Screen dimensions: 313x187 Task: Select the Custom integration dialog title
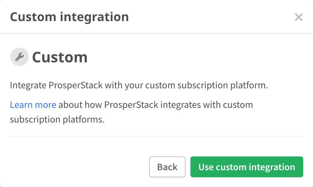[x=70, y=17]
